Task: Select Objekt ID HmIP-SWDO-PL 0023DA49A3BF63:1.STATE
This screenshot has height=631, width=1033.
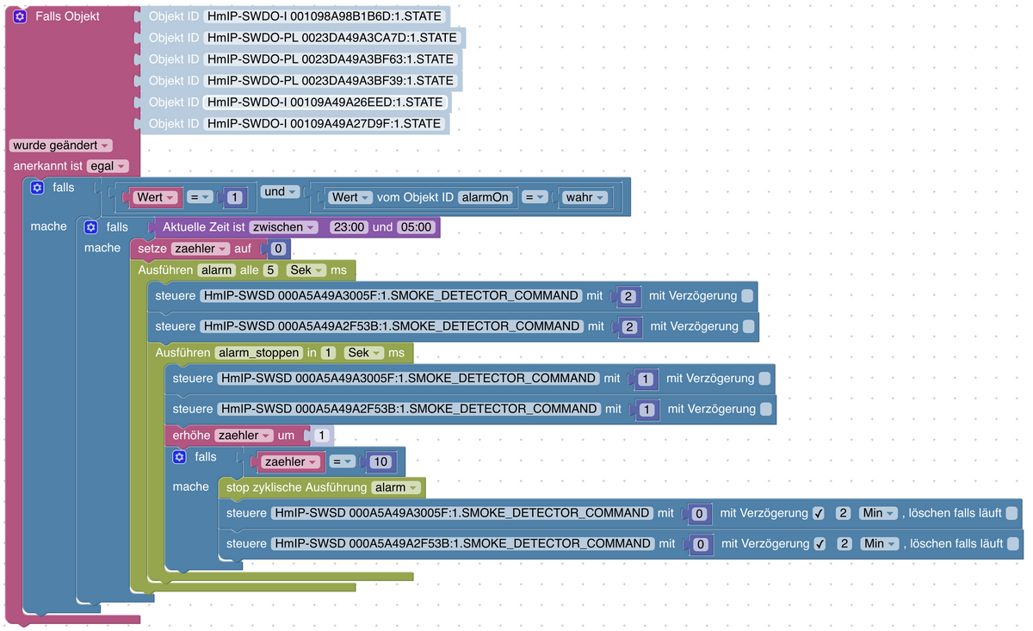Action: coord(331,59)
